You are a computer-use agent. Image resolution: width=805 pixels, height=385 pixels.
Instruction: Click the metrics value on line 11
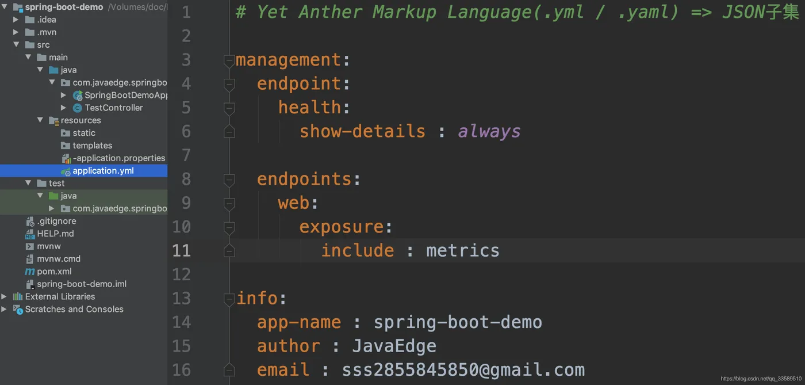(x=463, y=250)
